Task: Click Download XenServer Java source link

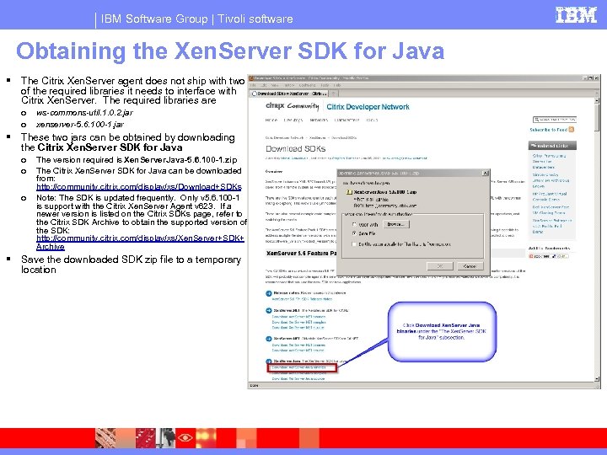Action: pyautogui.click(x=298, y=379)
